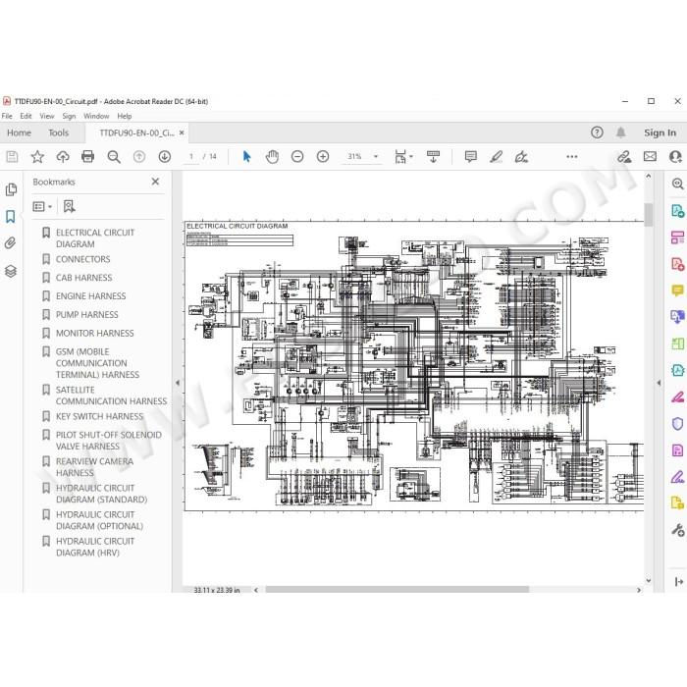Open the Find text magnifier
687x687 pixels.
point(114,156)
